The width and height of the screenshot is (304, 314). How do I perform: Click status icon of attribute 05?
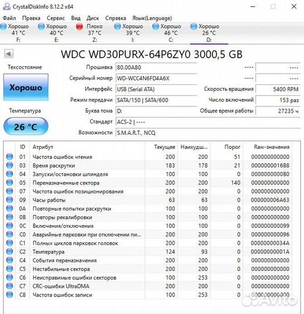tap(9, 183)
